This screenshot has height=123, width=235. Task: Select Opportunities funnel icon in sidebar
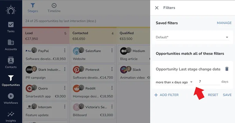[x=11, y=78]
